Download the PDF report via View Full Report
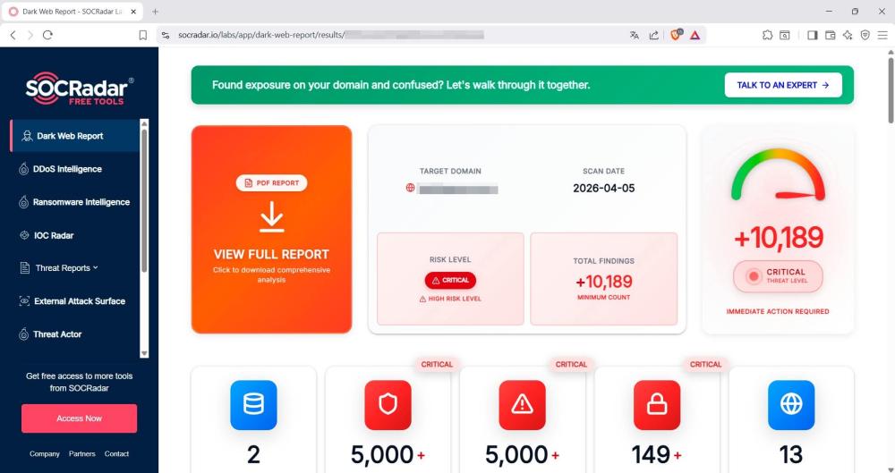 [272, 230]
